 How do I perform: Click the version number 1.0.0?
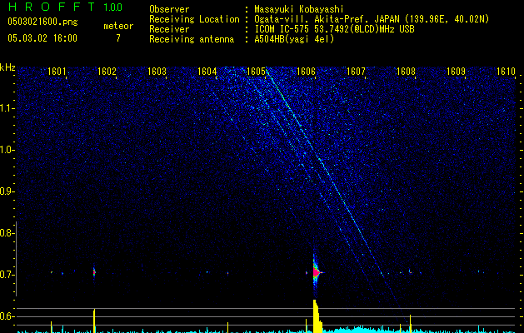click(113, 7)
